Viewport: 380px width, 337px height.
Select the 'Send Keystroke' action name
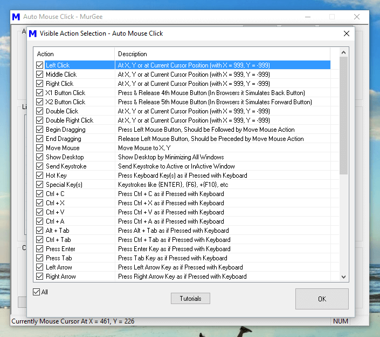(x=66, y=166)
